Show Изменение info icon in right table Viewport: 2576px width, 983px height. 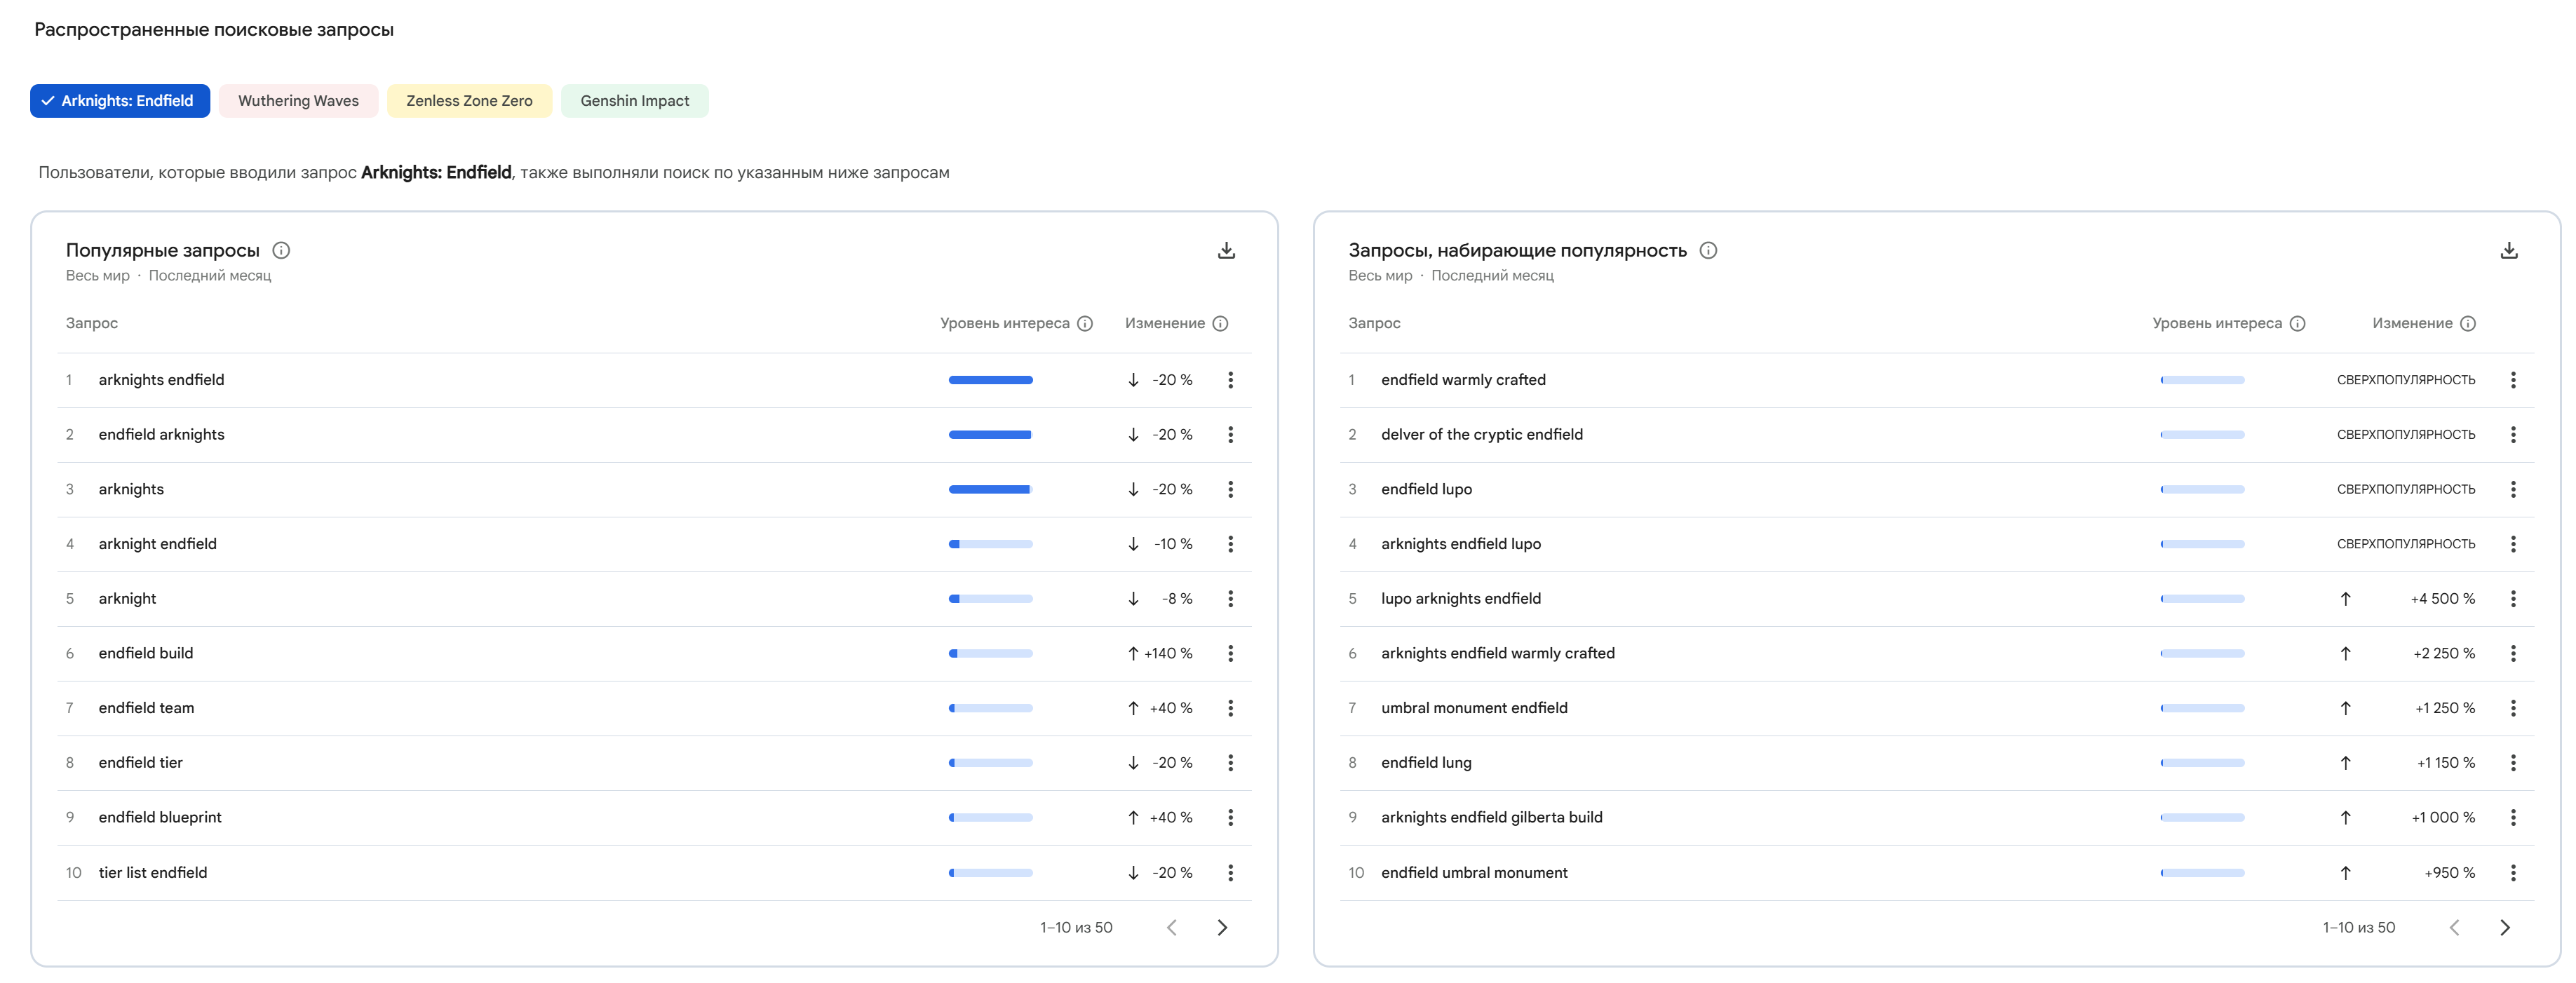(x=2467, y=323)
